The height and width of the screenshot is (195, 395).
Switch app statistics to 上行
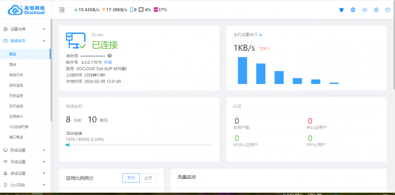click(x=148, y=178)
